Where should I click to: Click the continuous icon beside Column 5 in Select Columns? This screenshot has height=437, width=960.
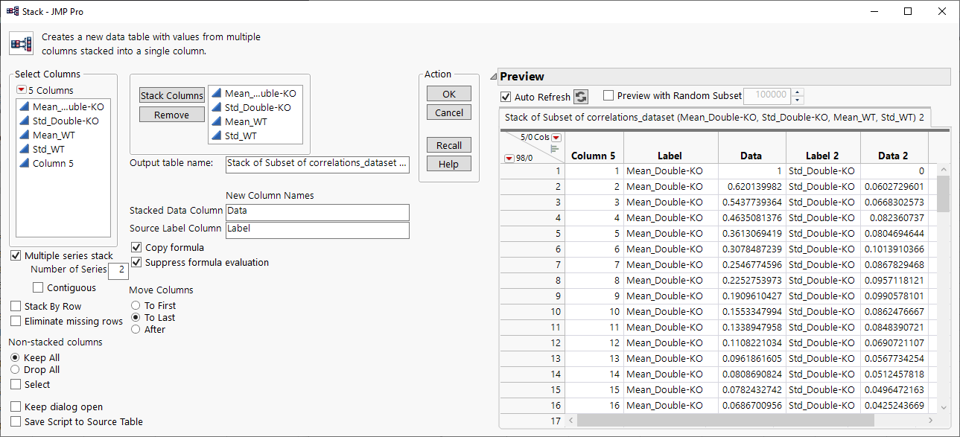[24, 164]
